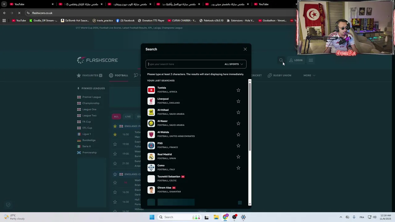Open the Favourites tab
The width and height of the screenshot is (395, 222).
(89, 75)
